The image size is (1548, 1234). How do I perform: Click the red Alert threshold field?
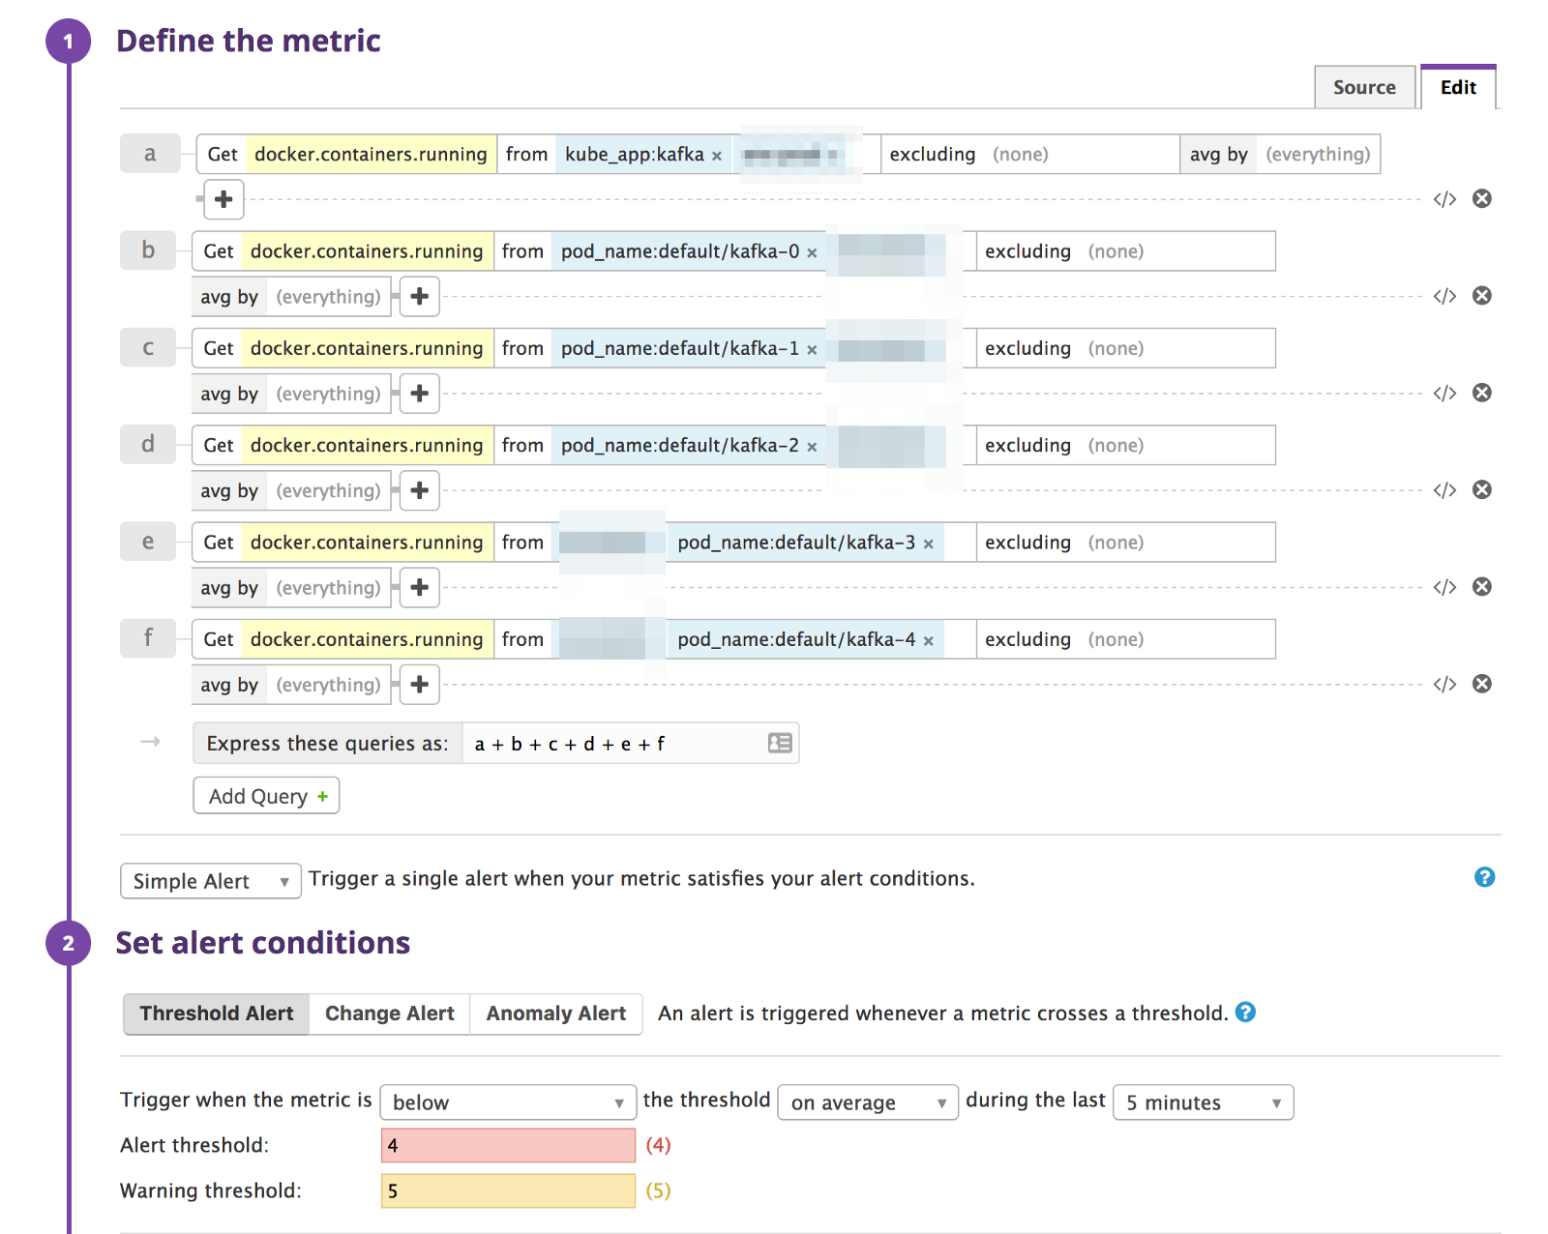tap(508, 1145)
